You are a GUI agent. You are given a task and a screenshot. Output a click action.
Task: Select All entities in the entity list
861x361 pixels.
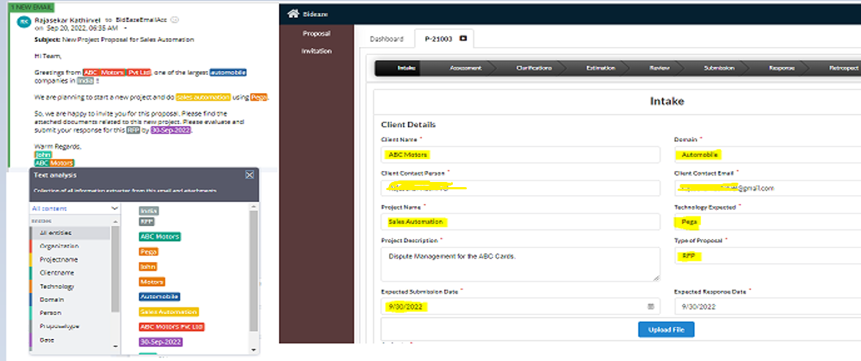click(70, 233)
